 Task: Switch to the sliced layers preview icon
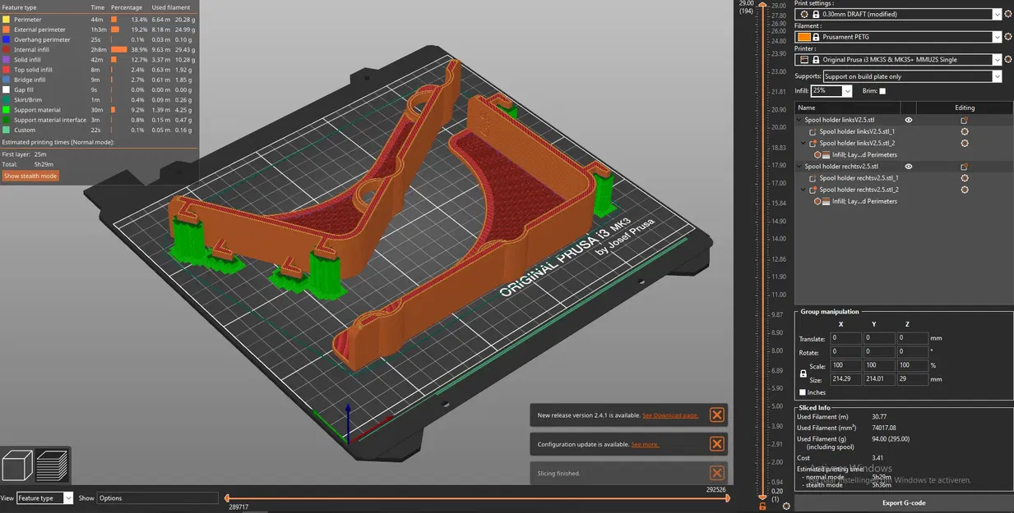coord(53,465)
